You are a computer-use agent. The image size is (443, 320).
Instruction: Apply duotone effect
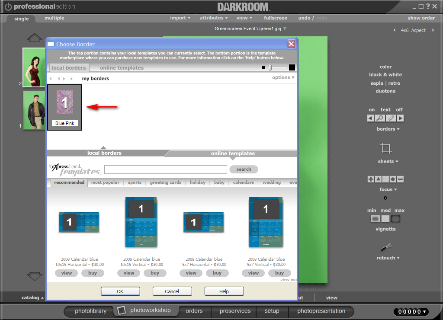pos(385,91)
